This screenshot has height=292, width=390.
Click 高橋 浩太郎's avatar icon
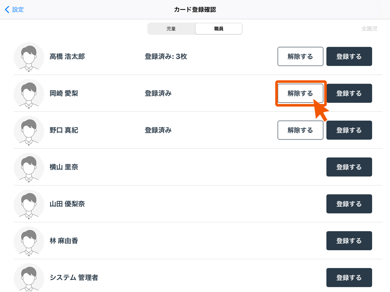click(x=29, y=57)
